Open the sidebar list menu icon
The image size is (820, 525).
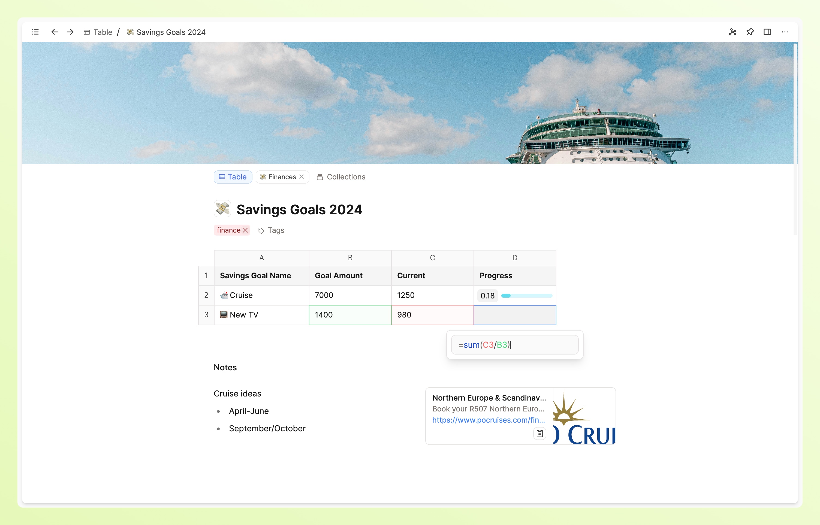(x=35, y=32)
